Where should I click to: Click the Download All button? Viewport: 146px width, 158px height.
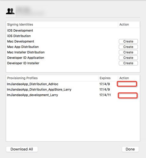[x=22, y=149]
